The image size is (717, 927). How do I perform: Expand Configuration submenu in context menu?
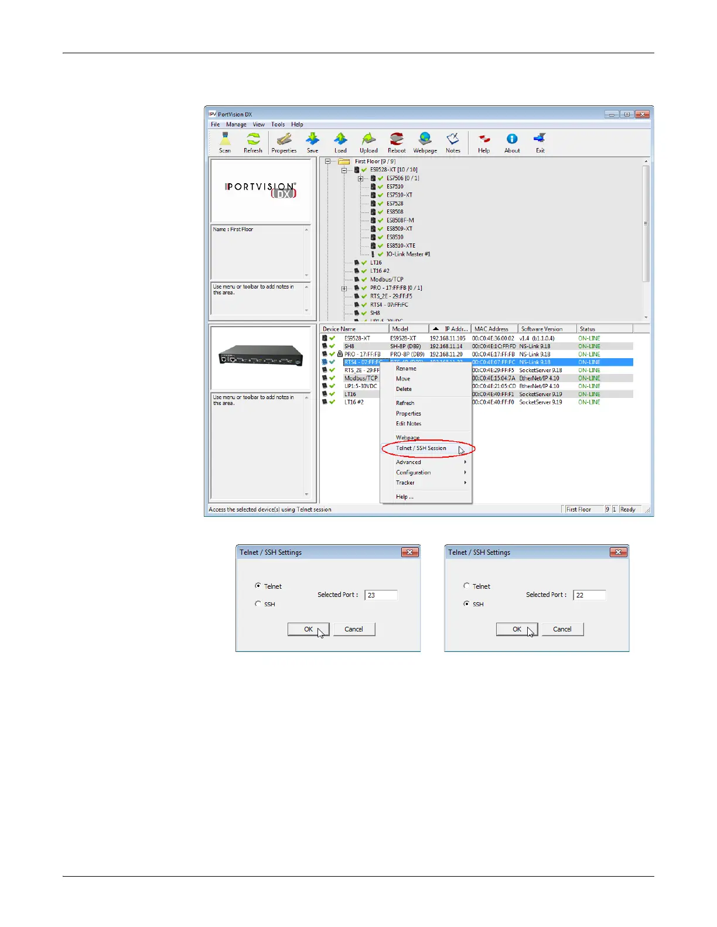click(426, 472)
